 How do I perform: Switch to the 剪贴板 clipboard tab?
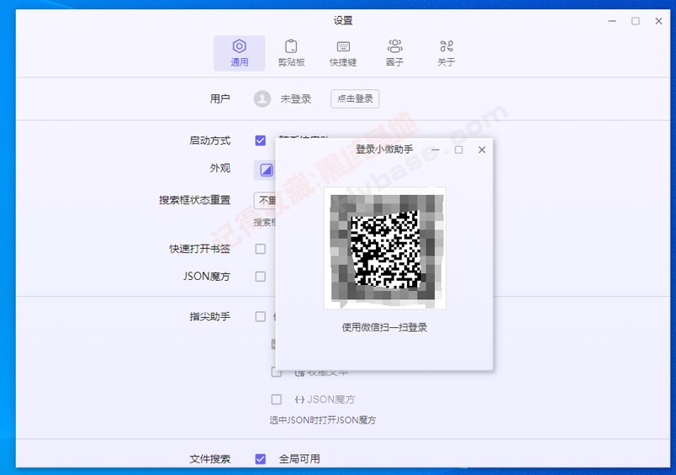(291, 53)
